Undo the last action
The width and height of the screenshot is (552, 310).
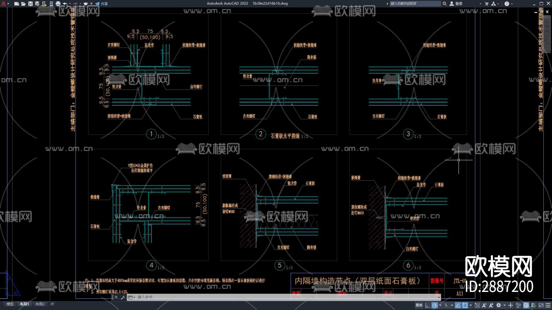pos(65,4)
